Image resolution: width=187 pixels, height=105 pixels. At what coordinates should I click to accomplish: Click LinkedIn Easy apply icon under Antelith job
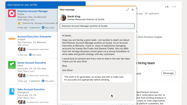click(30, 55)
